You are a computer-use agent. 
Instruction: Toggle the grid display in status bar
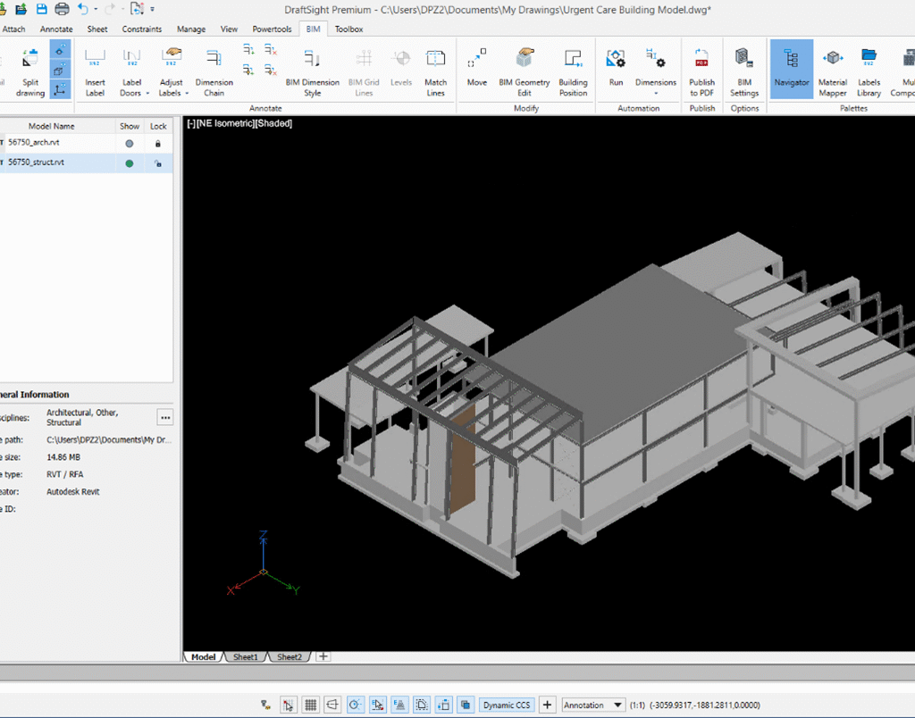pos(311,705)
